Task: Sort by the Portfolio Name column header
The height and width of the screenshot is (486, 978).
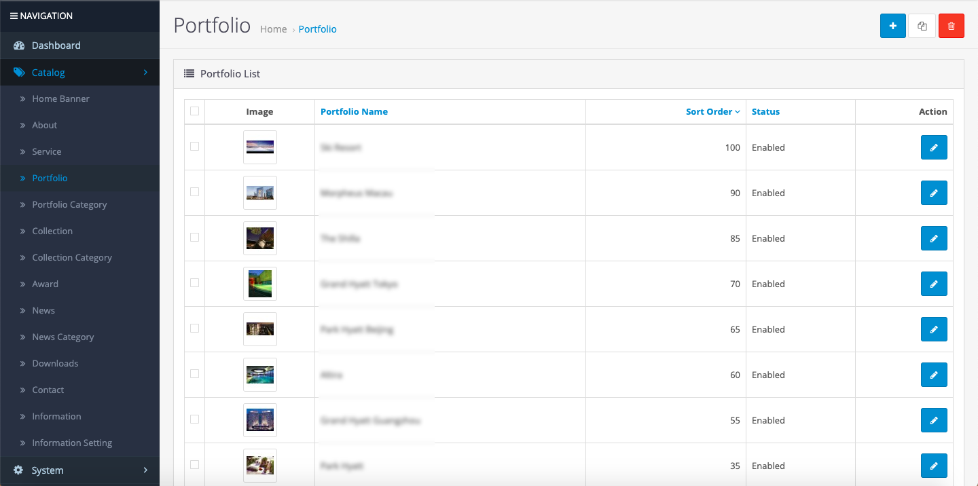Action: pos(354,112)
